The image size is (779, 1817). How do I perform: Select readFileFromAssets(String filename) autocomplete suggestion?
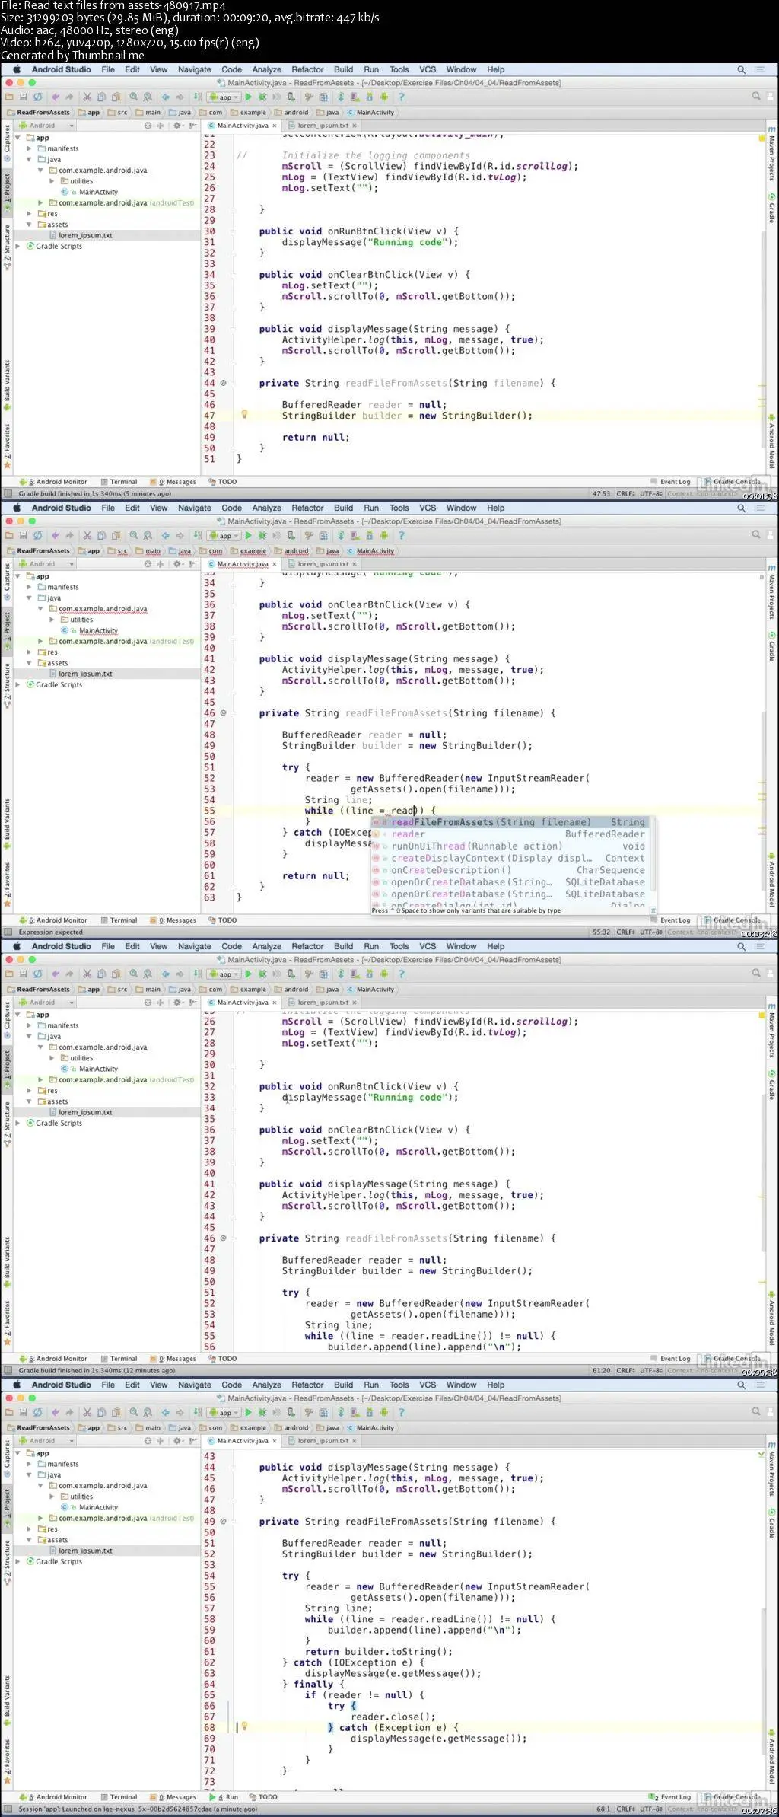tap(510, 822)
